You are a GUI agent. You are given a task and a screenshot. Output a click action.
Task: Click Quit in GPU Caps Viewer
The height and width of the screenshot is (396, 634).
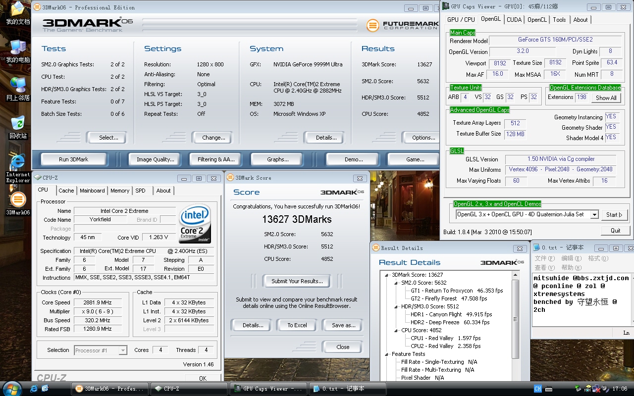[615, 230]
